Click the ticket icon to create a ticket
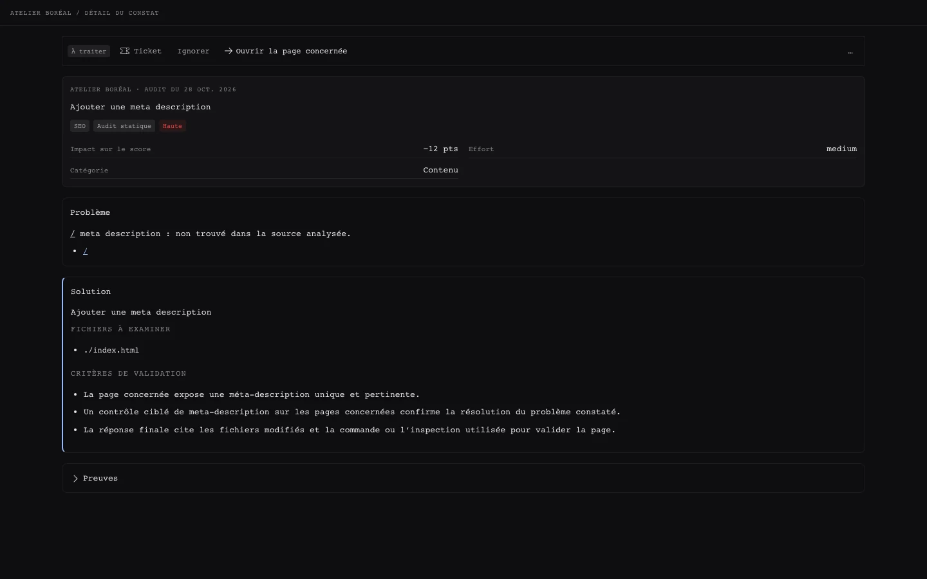 point(125,51)
